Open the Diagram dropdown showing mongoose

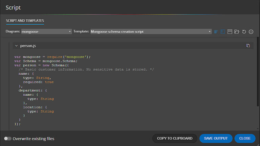[46, 31]
